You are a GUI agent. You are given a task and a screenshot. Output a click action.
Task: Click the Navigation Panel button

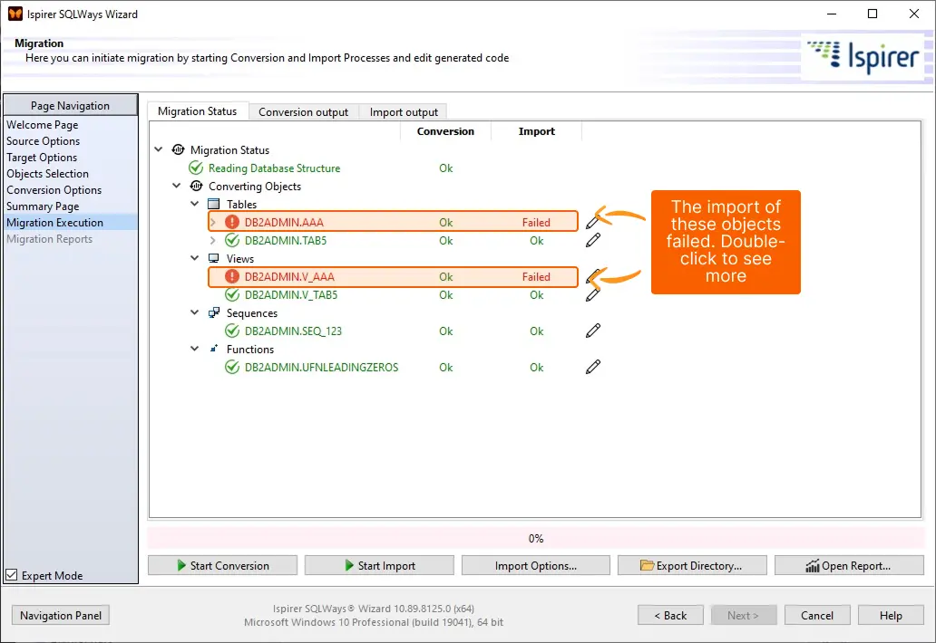[60, 615]
